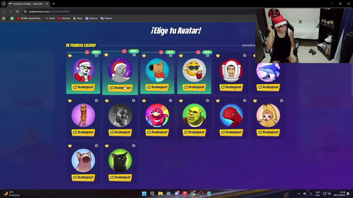Click the lock icon on banana cat card
Viewport: 353px width, 198px height.
coord(282,100)
